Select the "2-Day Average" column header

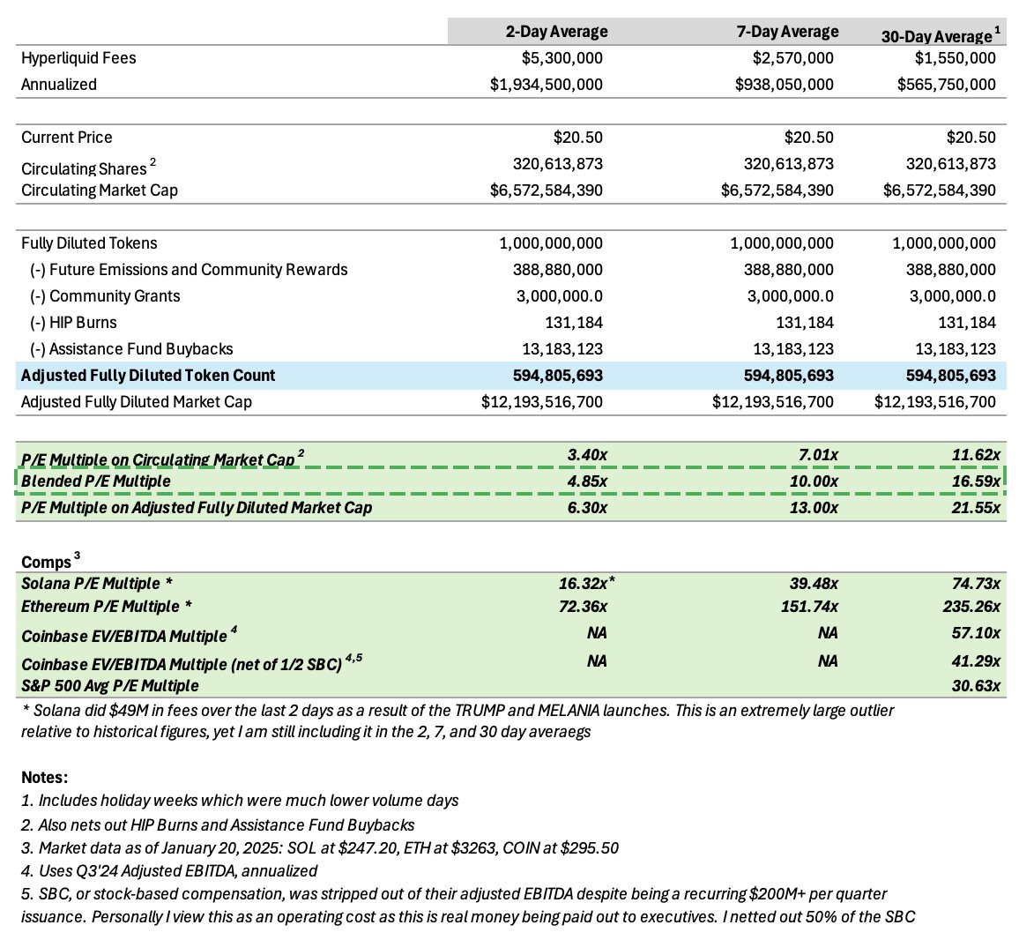[556, 32]
